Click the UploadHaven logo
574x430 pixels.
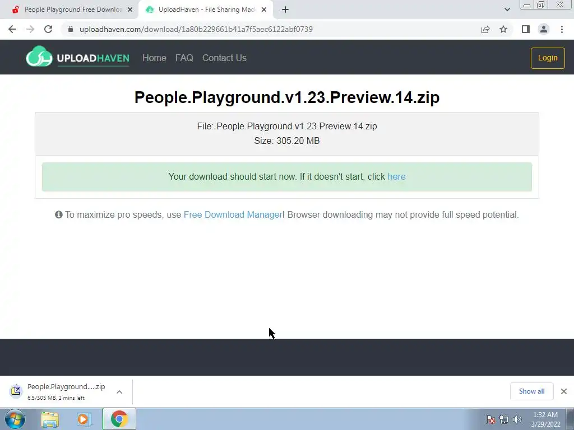77,57
